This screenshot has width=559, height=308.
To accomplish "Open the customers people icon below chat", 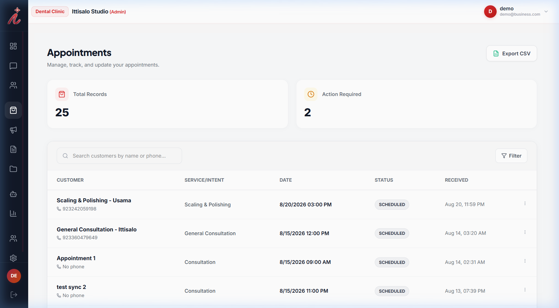I will pos(13,85).
